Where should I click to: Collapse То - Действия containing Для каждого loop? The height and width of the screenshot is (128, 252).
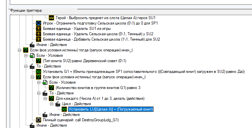point(39,93)
